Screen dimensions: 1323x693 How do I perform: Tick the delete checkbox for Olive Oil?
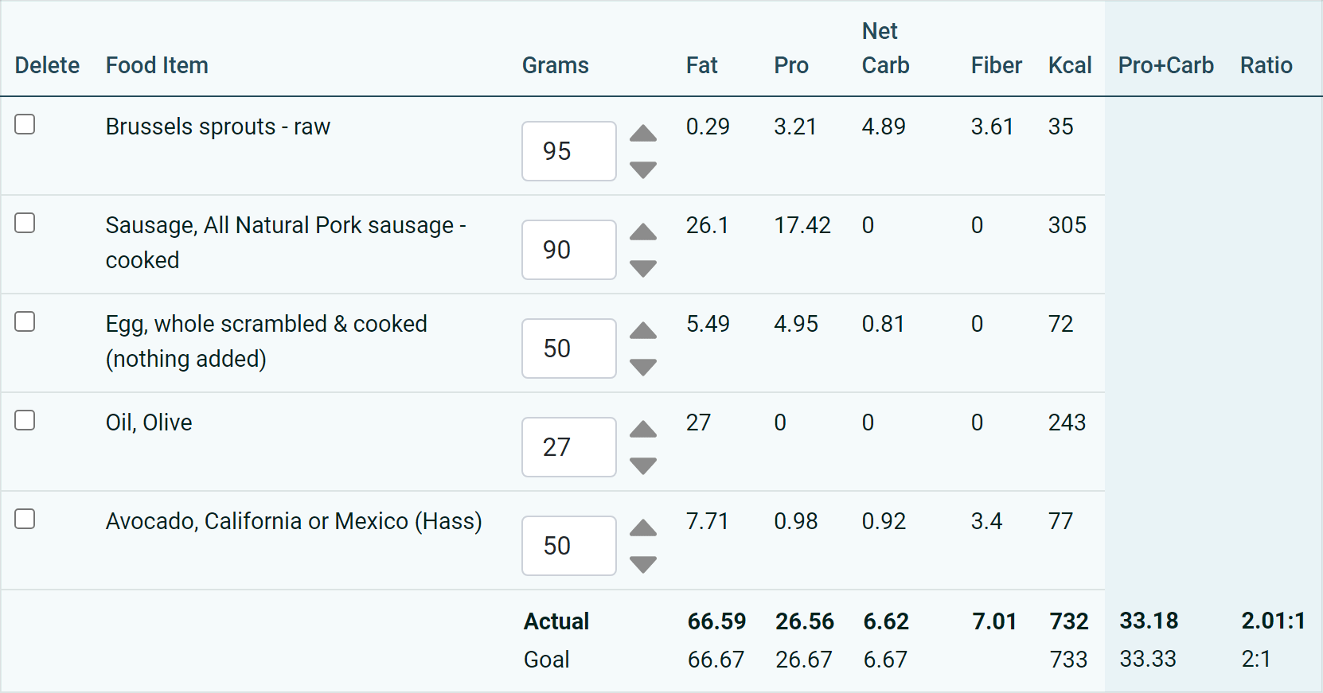25,420
